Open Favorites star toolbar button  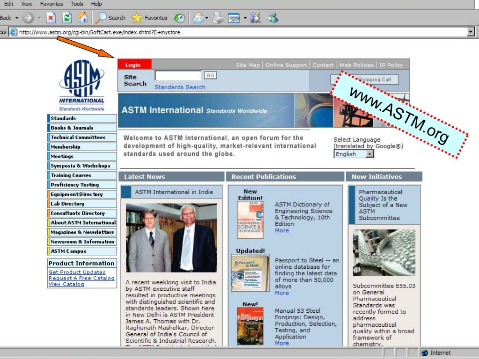[x=149, y=18]
